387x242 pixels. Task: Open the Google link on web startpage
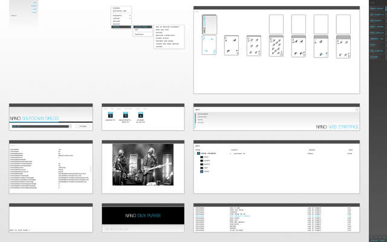click(x=201, y=122)
